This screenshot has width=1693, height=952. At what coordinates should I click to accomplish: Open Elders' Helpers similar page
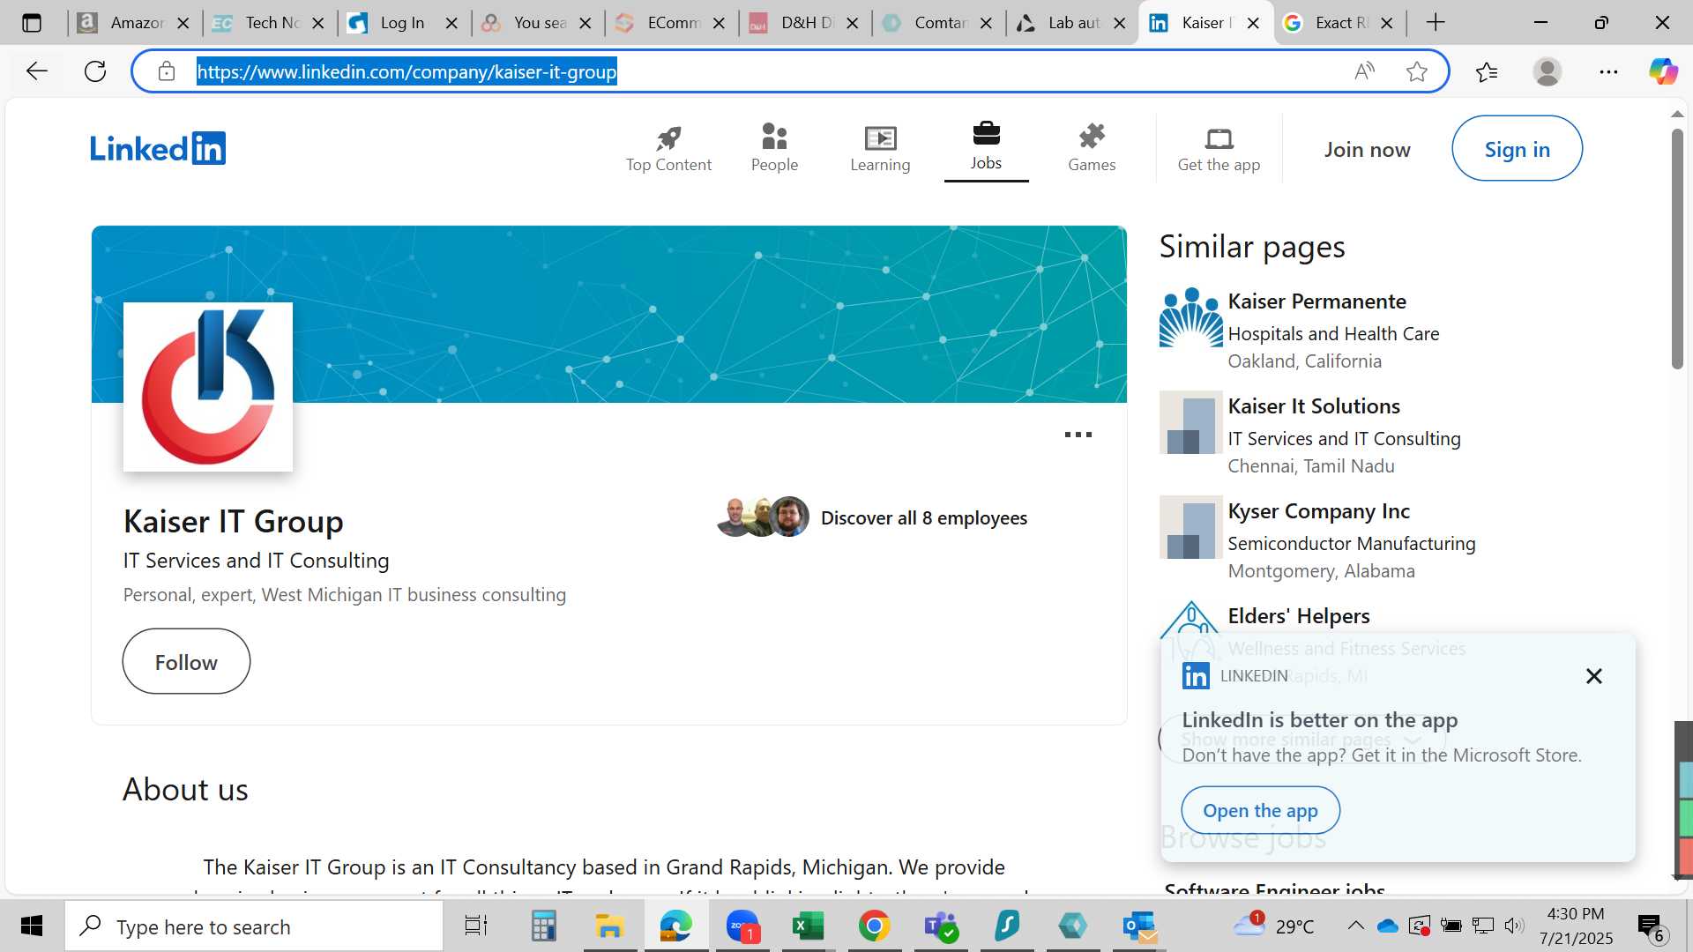click(x=1298, y=616)
